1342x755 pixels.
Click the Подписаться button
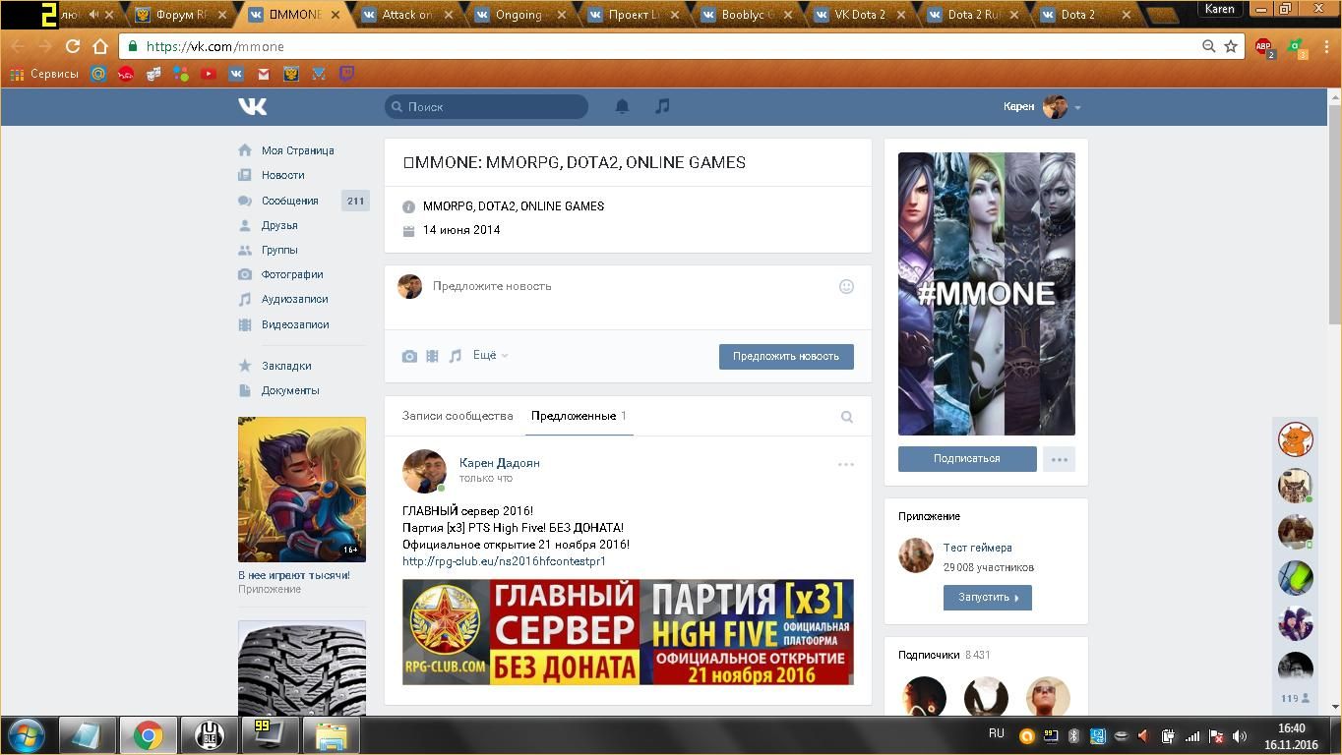(x=966, y=459)
